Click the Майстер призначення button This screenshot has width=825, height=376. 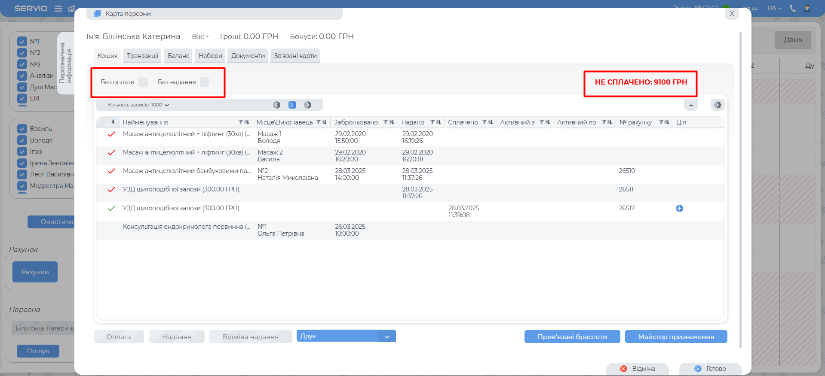point(676,337)
